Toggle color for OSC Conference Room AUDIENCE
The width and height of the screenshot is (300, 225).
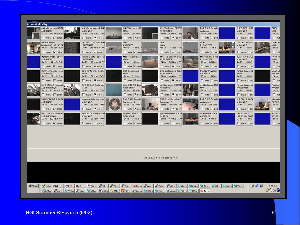point(55,80)
